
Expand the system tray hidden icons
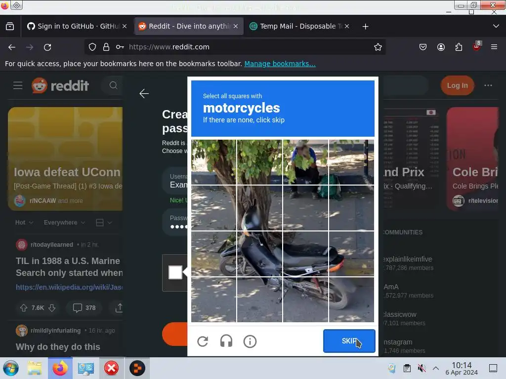(x=436, y=368)
